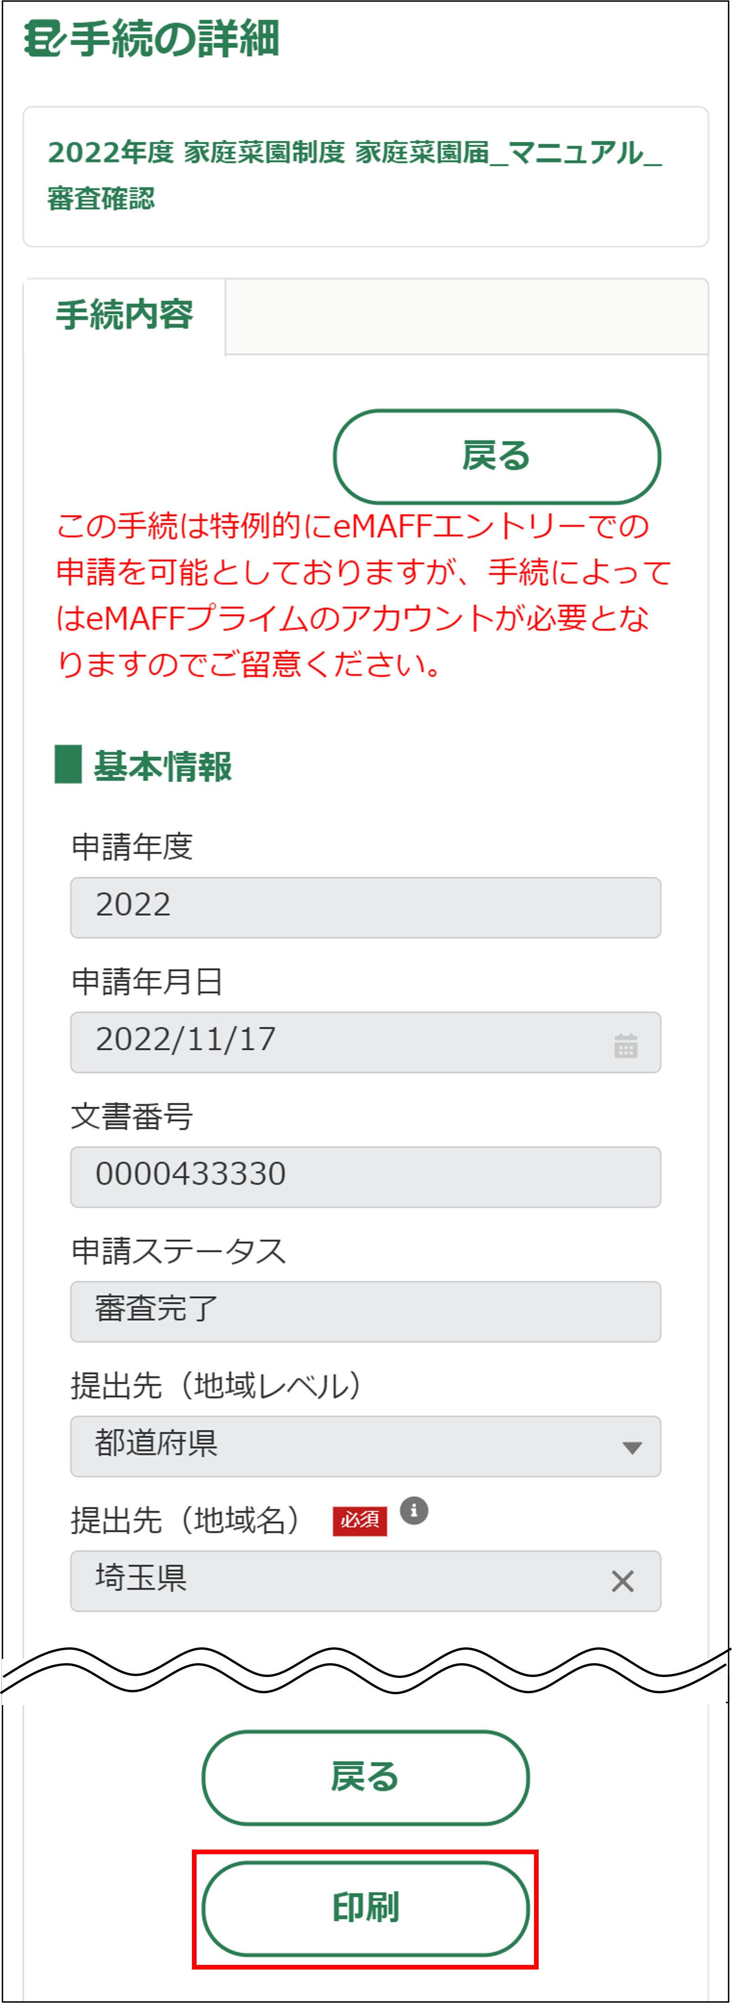Click the 基本情報 section heading

click(x=162, y=766)
